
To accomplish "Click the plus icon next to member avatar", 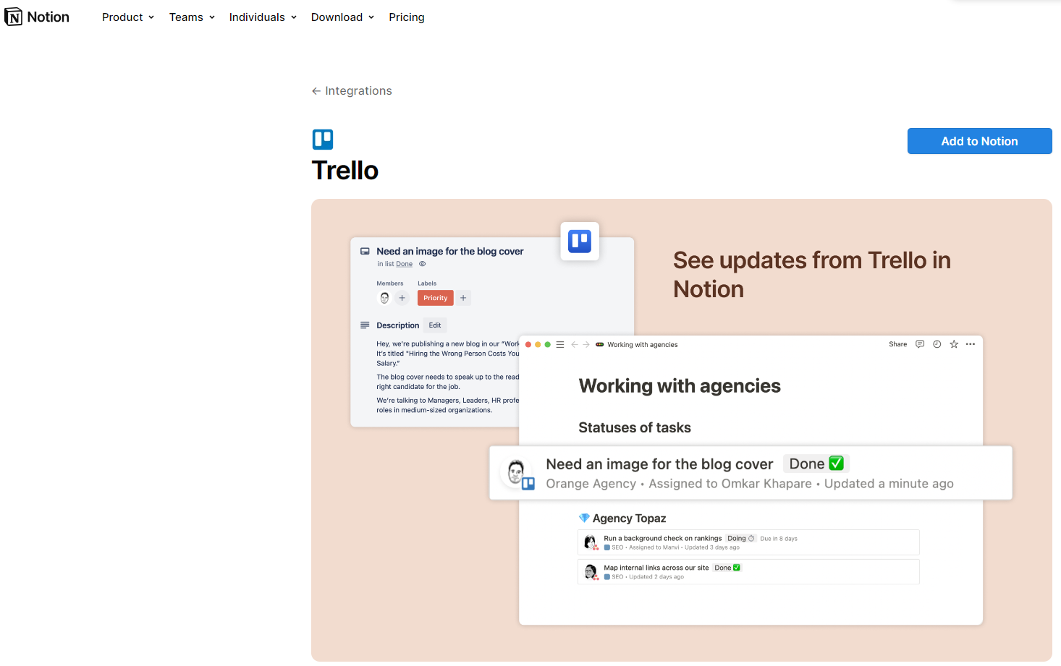I will pos(402,298).
